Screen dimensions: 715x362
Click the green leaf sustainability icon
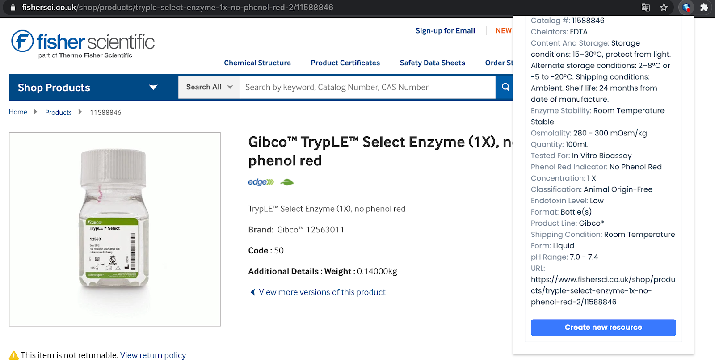(286, 182)
